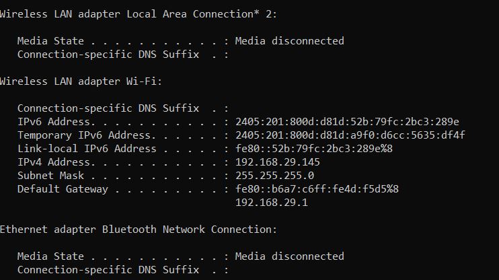Click the Link-local IPv6 Address label
The width and height of the screenshot is (499, 280).
[x=87, y=149]
